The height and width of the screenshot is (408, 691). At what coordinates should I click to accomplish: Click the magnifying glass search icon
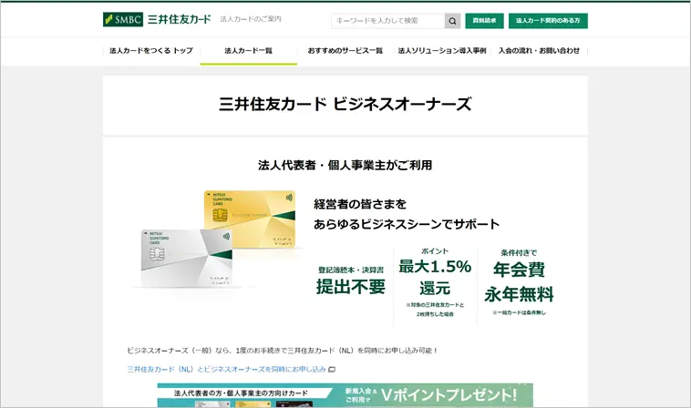click(452, 21)
